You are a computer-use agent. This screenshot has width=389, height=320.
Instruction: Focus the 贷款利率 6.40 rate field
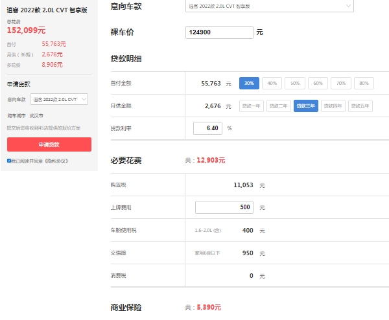coord(207,128)
